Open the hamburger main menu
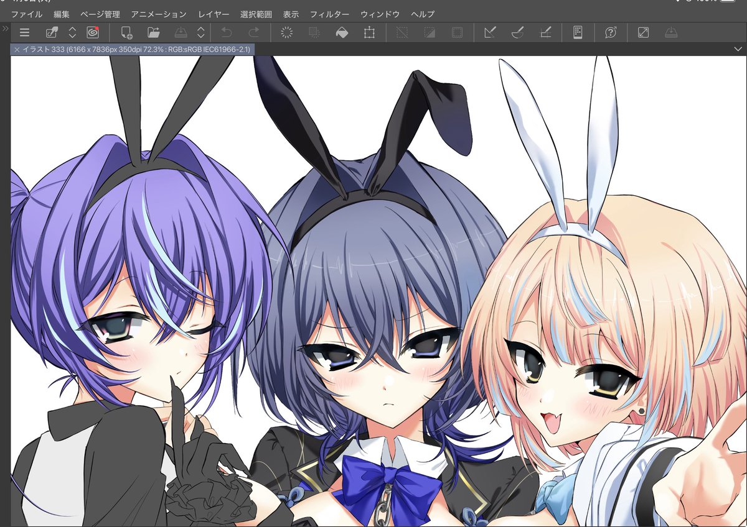This screenshot has height=527, width=747. pyautogui.click(x=25, y=33)
